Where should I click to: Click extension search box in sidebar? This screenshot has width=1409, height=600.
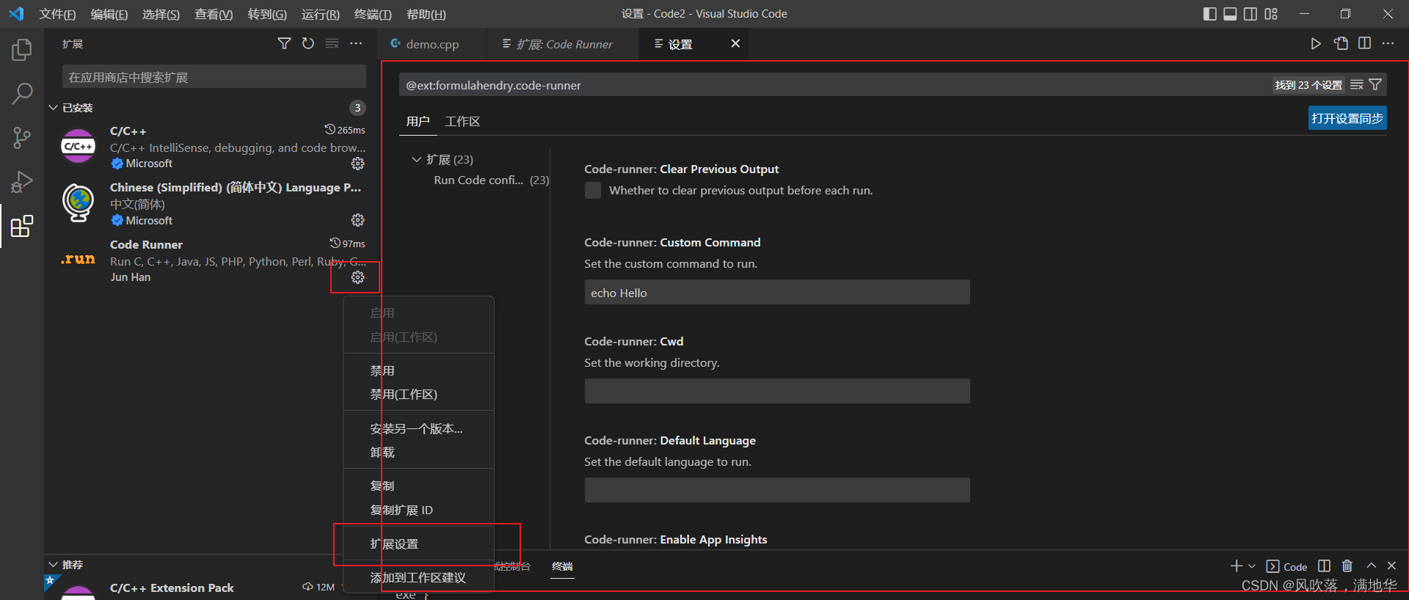(214, 77)
